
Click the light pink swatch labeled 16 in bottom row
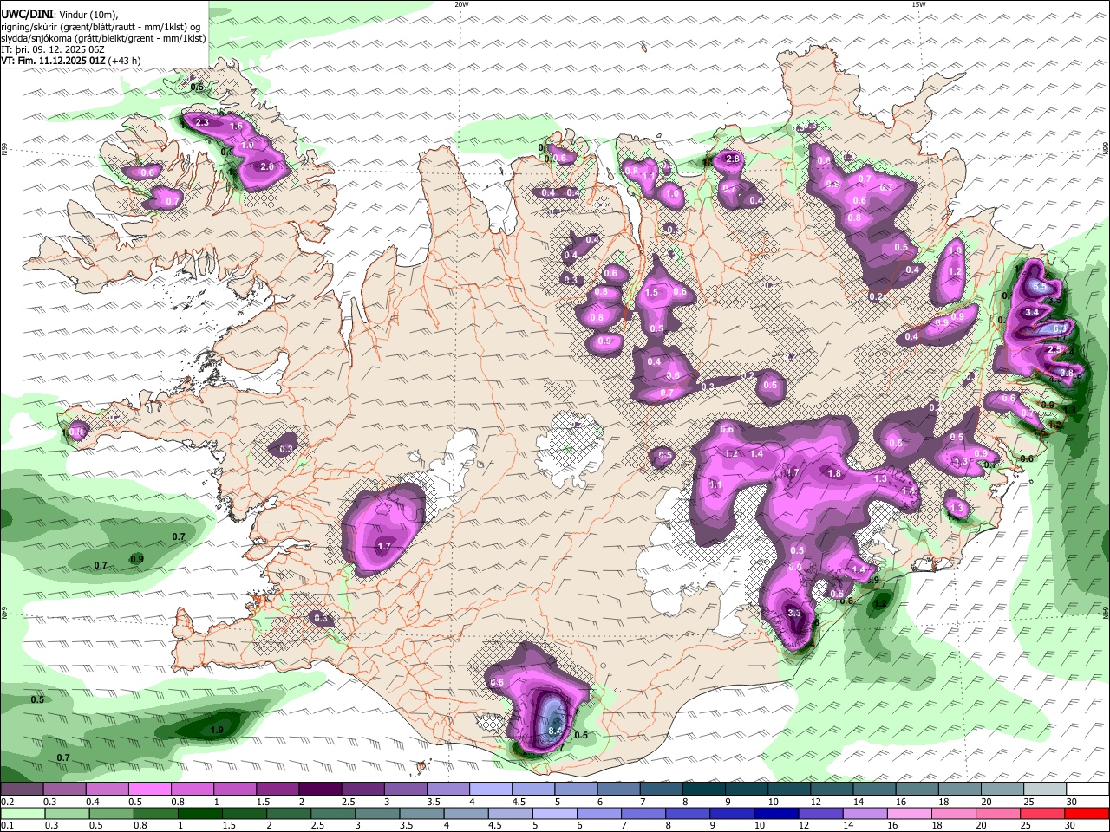(x=910, y=814)
